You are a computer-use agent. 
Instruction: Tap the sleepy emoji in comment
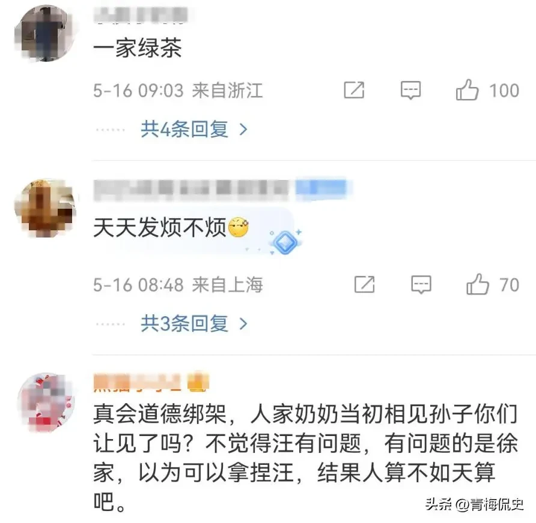pyautogui.click(x=239, y=227)
